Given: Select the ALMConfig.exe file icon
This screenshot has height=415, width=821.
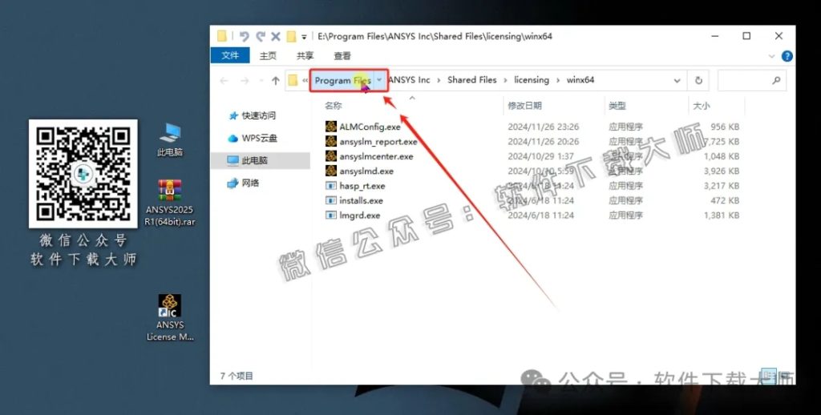Looking at the screenshot, I should pos(331,127).
